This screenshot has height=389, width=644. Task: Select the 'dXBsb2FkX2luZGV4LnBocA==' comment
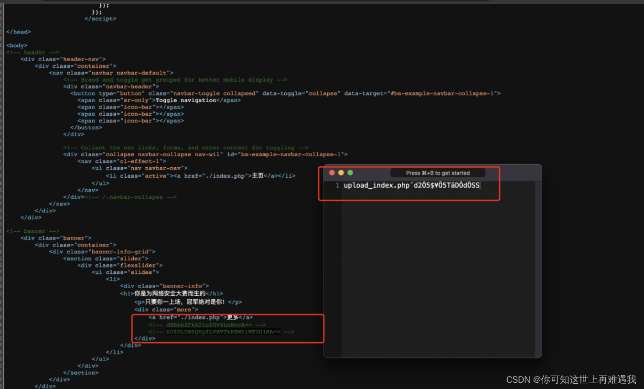(207, 325)
